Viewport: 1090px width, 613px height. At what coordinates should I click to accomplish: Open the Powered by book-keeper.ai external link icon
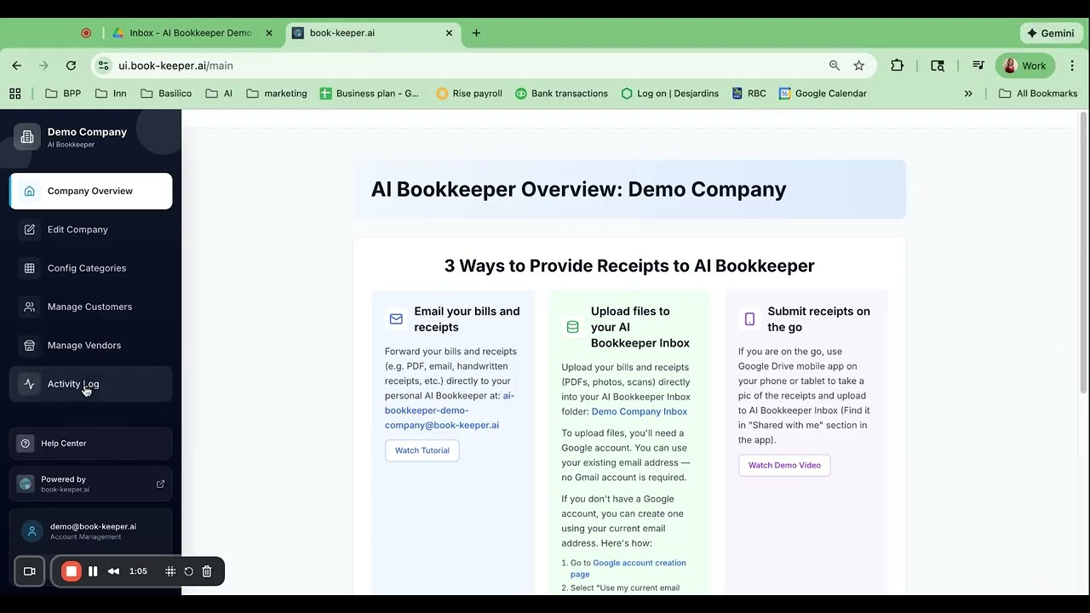[x=160, y=484]
